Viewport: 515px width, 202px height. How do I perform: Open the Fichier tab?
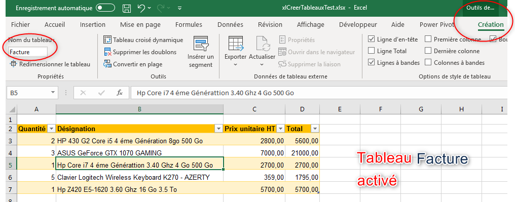[x=20, y=25]
